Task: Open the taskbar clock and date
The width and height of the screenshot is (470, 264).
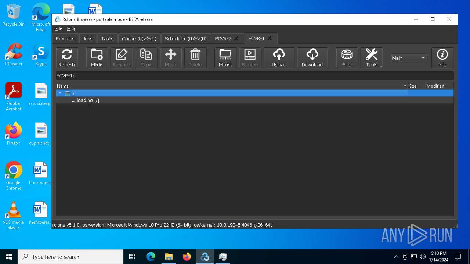Action: tap(438, 257)
